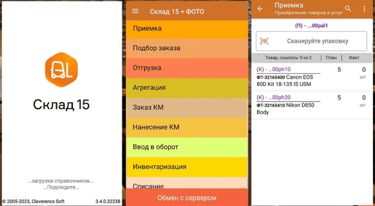Tap the back arrow in Приемка header
375x206 pixels.
pyautogui.click(x=260, y=9)
